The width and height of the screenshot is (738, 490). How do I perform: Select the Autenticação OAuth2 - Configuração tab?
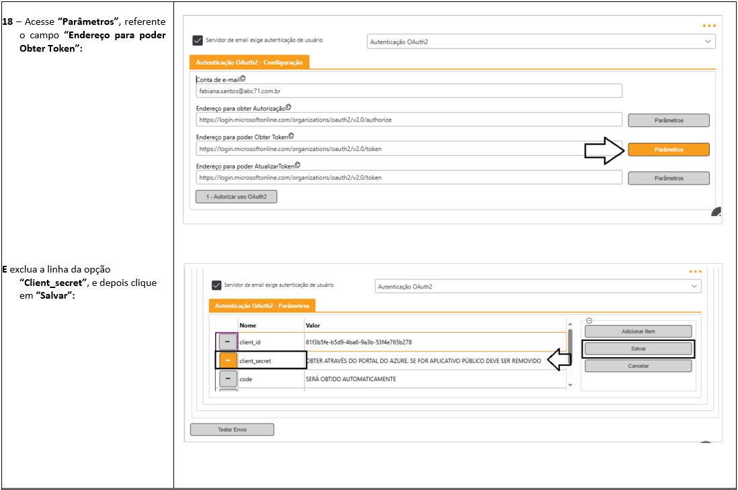pyautogui.click(x=249, y=62)
